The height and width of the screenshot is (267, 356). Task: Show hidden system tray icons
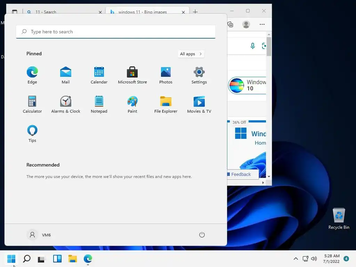296,259
